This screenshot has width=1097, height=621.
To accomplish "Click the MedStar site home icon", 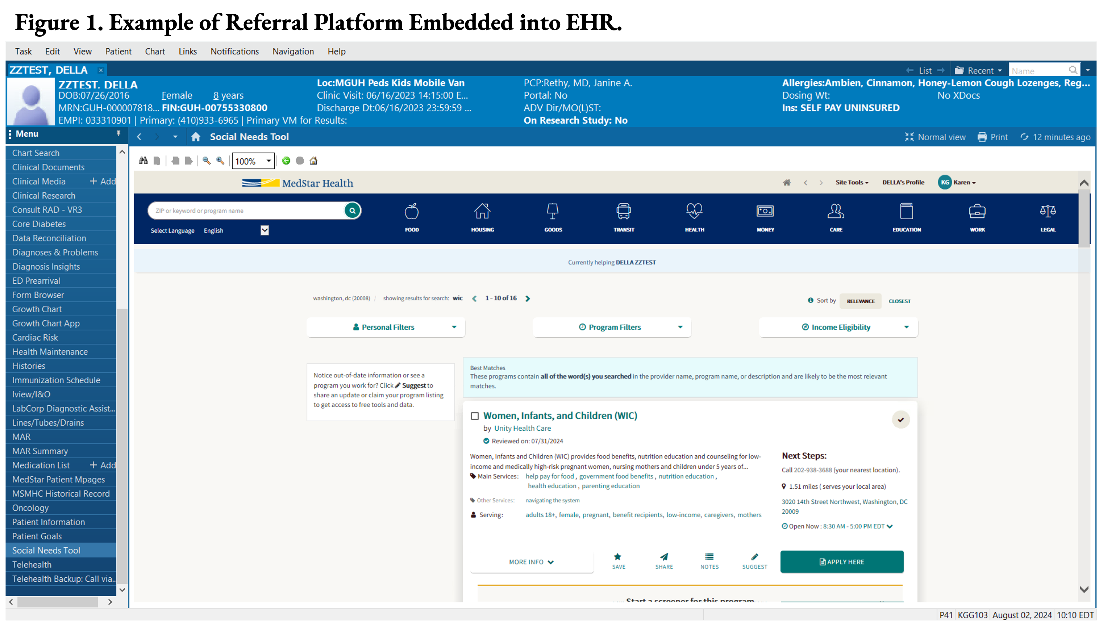I will tap(787, 182).
